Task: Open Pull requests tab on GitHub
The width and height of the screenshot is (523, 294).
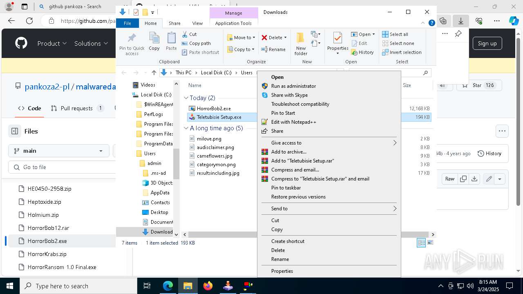Action: (x=77, y=108)
